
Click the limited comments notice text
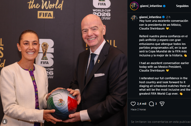click(161, 122)
